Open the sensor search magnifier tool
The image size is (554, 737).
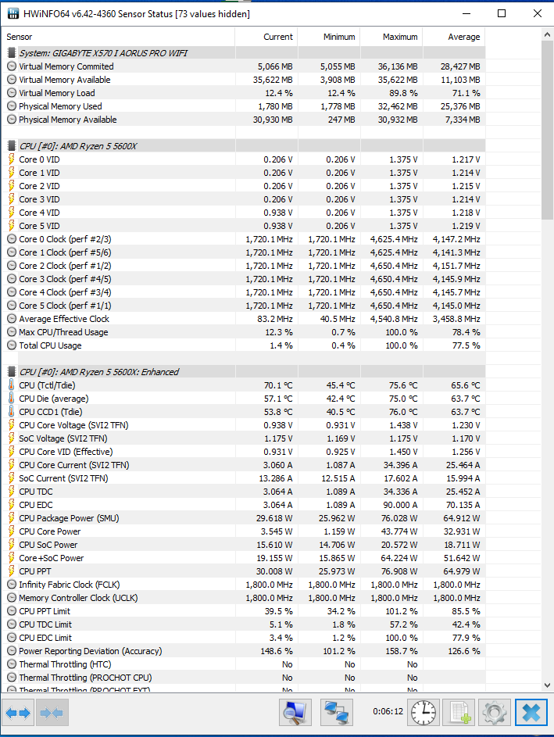(295, 712)
